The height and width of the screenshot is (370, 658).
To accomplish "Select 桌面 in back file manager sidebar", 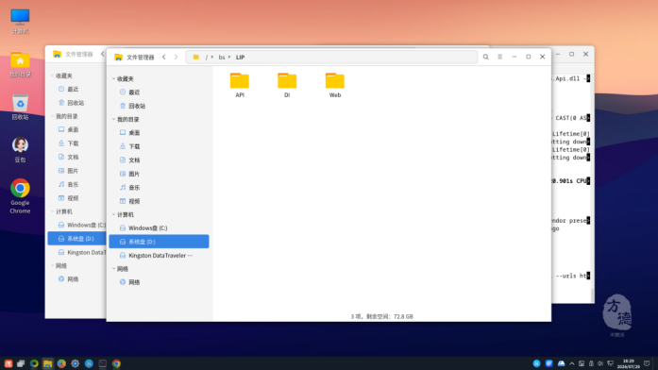I will pyautogui.click(x=76, y=130).
